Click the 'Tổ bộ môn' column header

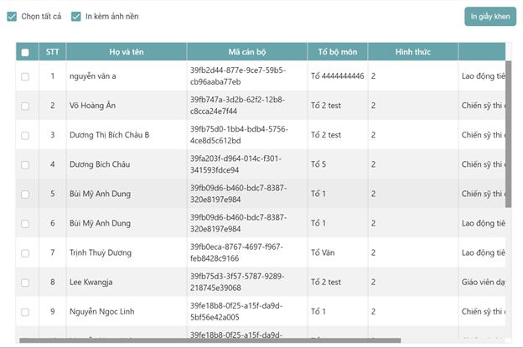337,52
